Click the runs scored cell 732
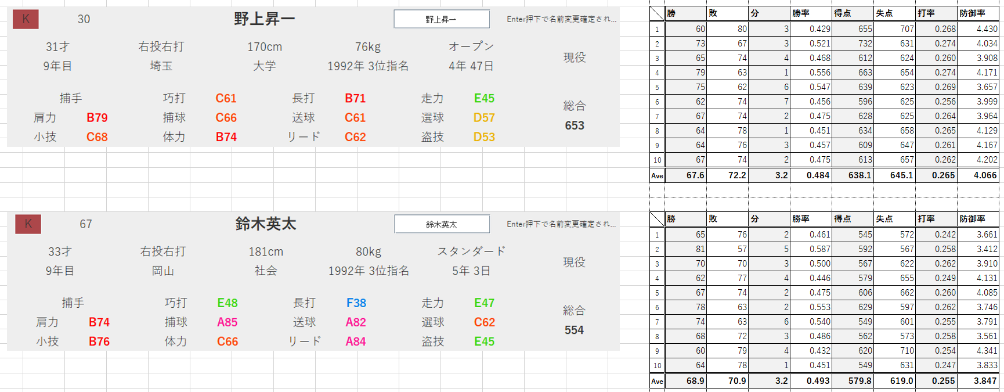Screen dimensions: 1004x392 click(853, 44)
